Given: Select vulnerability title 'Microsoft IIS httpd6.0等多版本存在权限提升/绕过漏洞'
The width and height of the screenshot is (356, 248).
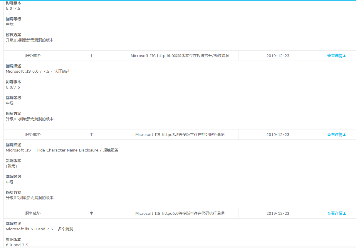Looking at the screenshot, I should point(180,56).
